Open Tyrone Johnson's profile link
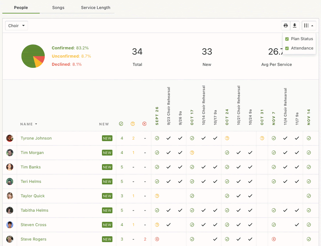This screenshot has width=321, height=246. click(x=36, y=138)
